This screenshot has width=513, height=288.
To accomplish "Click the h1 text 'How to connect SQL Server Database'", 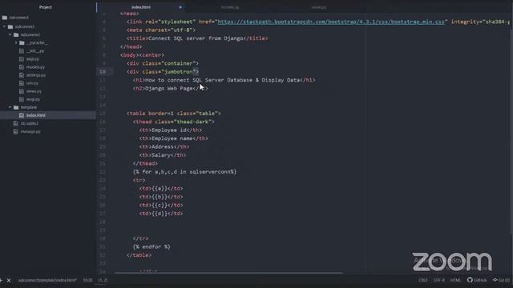I will click(199, 80).
